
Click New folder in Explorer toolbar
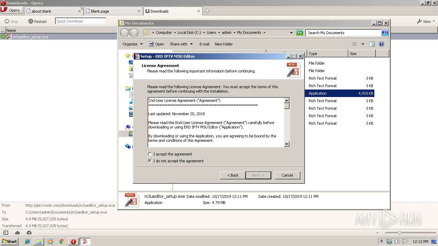click(224, 44)
